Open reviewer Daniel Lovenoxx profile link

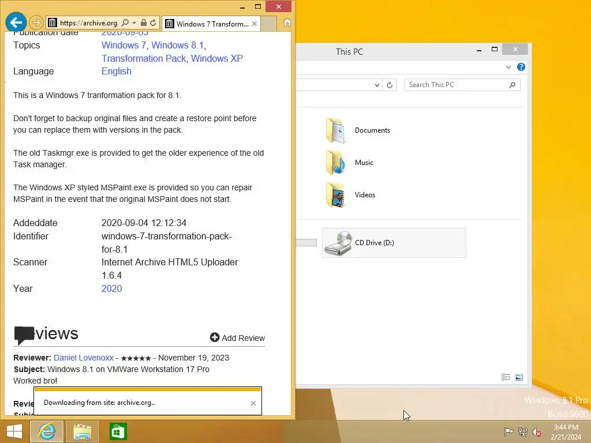pos(83,358)
